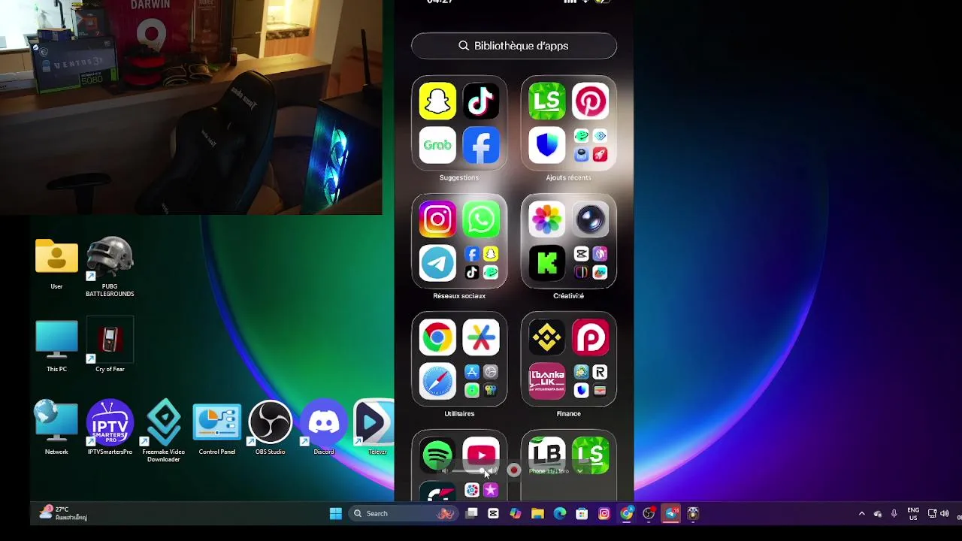
Task: Open Instagram in Réseaux sociaux
Action: point(437,219)
